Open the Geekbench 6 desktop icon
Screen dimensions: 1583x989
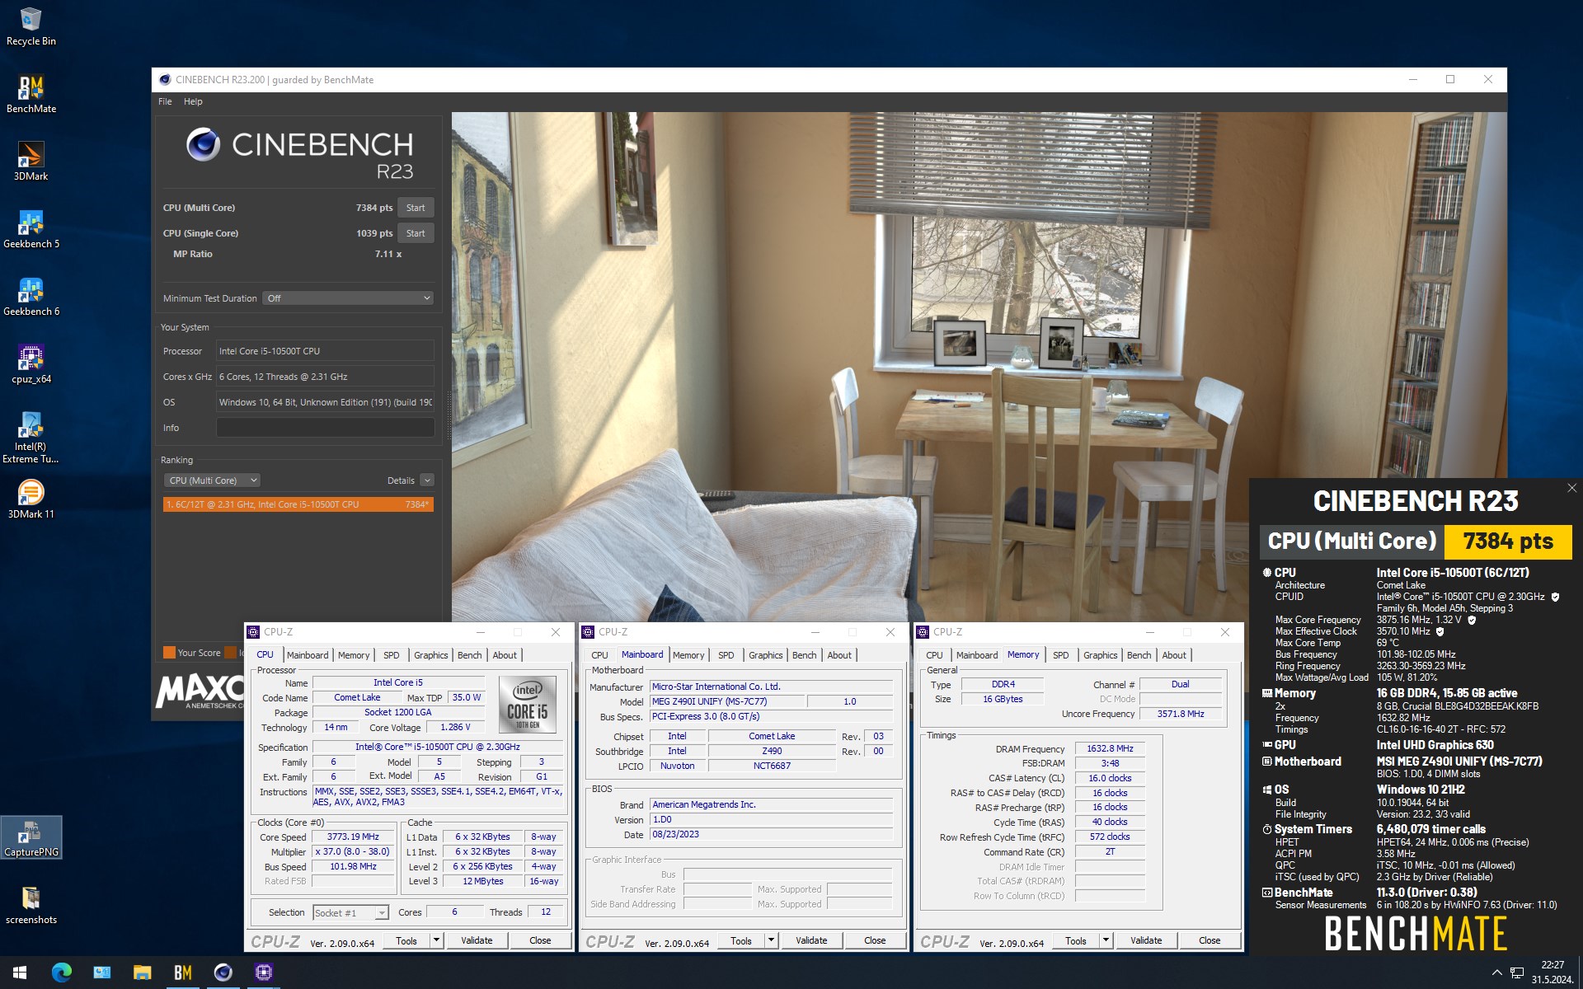coord(31,297)
